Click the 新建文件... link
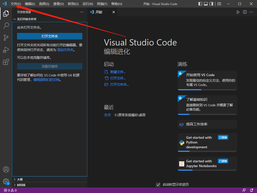The height and width of the screenshot is (193, 257). 118,72
